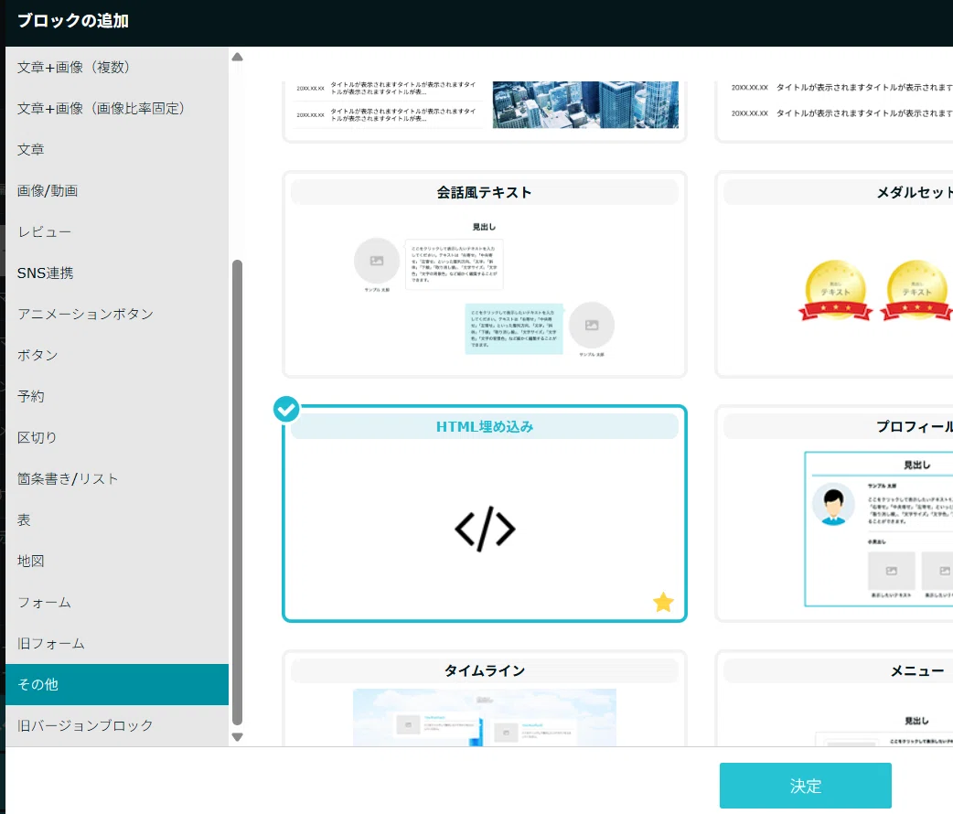Open the 予約 category
Image resolution: width=953 pixels, height=814 pixels.
click(x=117, y=396)
